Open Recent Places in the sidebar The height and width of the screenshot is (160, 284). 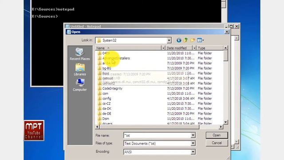tap(80, 54)
